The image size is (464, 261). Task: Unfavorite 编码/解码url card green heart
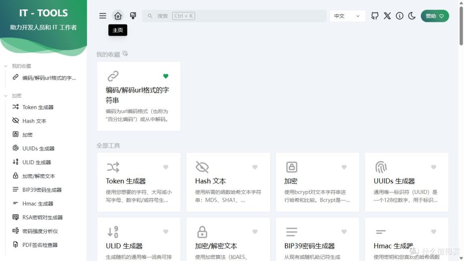pos(166,76)
